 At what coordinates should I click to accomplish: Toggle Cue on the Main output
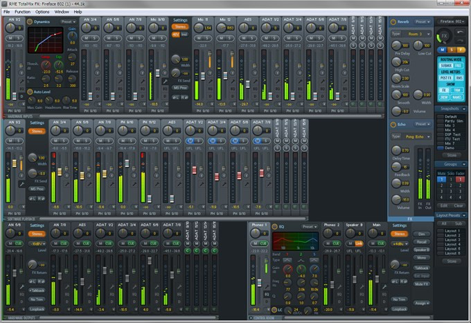(x=380, y=243)
